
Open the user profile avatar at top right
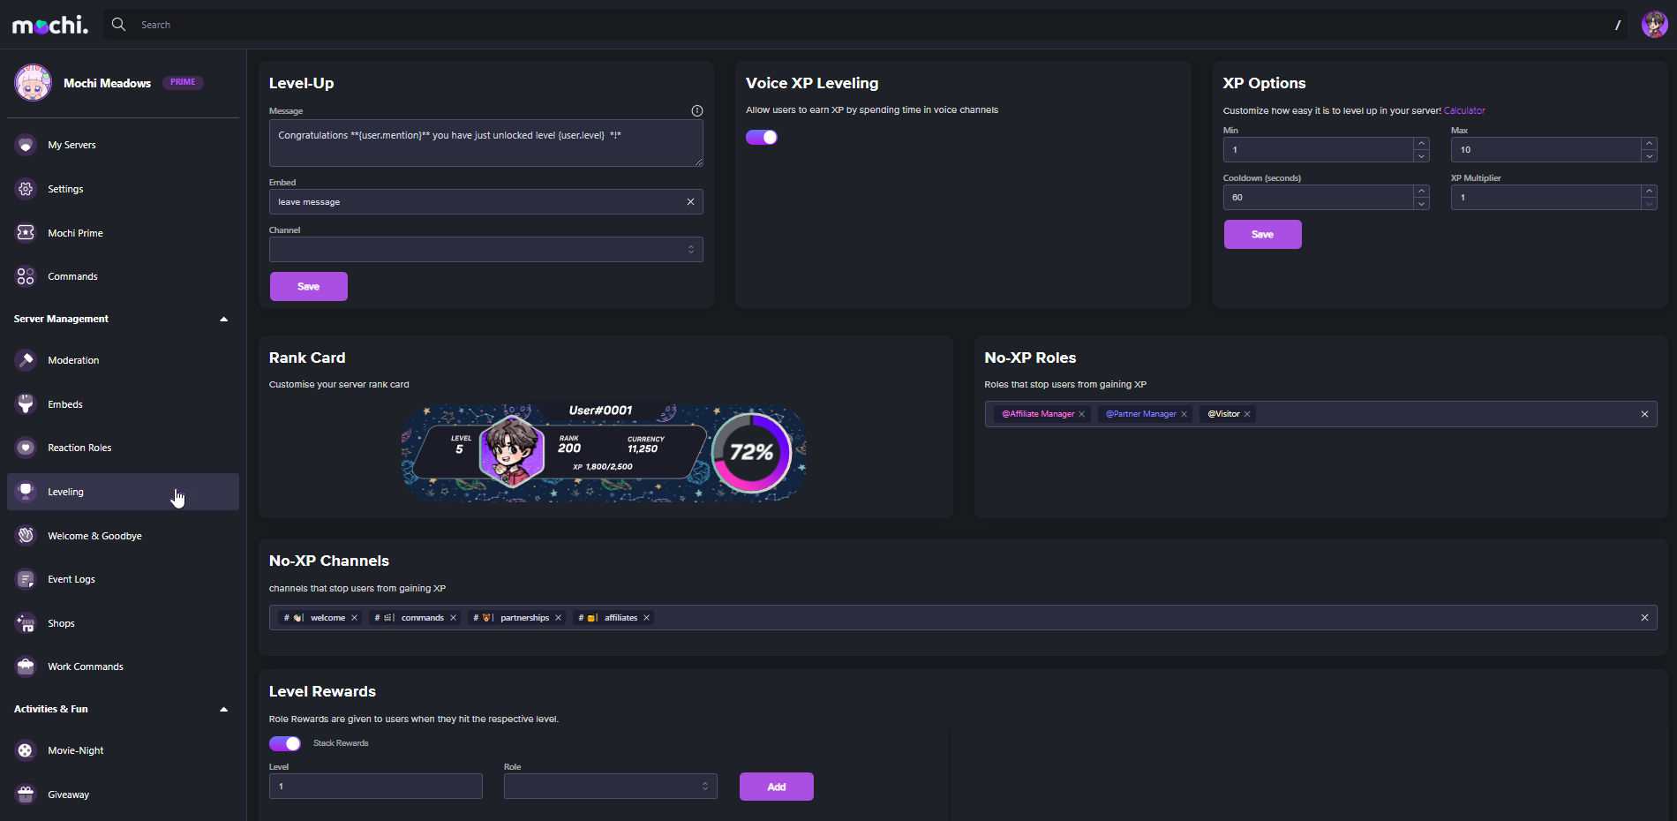point(1653,25)
